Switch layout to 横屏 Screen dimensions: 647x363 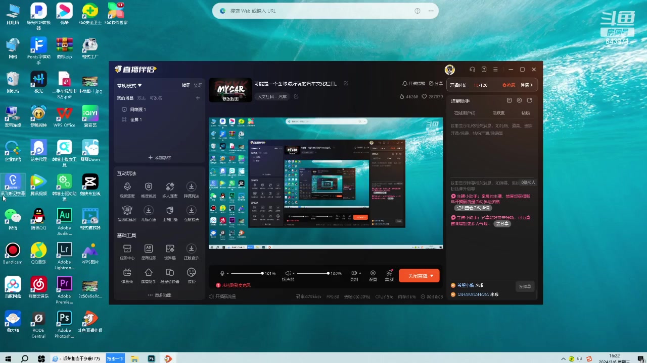pos(186,85)
